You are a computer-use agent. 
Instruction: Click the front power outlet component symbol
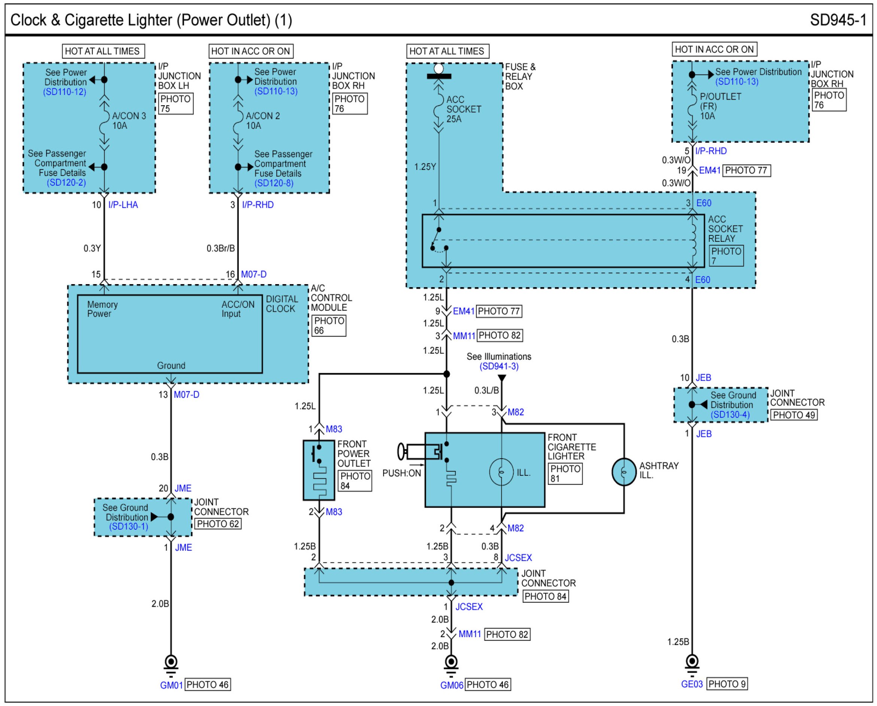(319, 470)
